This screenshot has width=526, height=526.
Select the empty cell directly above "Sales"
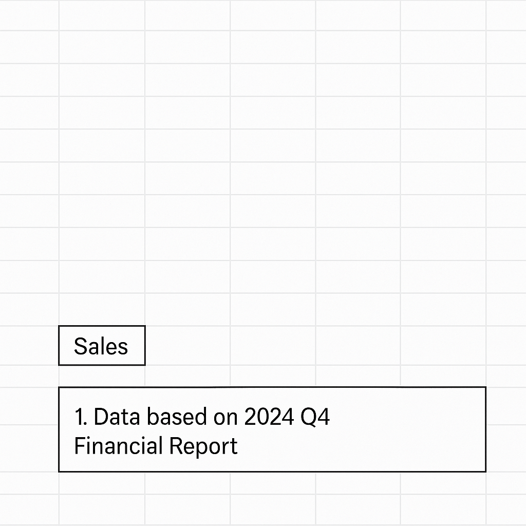[102, 310]
